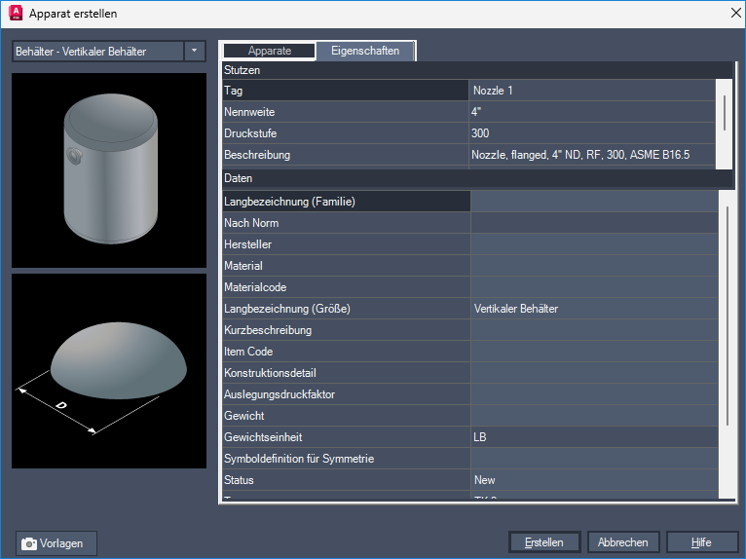
Task: Select the Nach Norm label
Action: pos(347,223)
